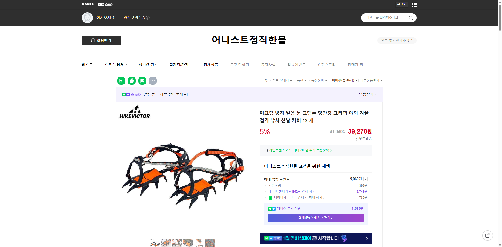Open the 네이버 현대카드 Ed2 payment link

coord(290,191)
